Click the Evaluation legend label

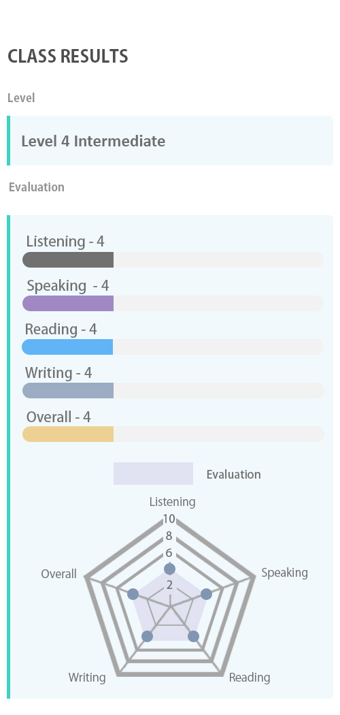233,475
